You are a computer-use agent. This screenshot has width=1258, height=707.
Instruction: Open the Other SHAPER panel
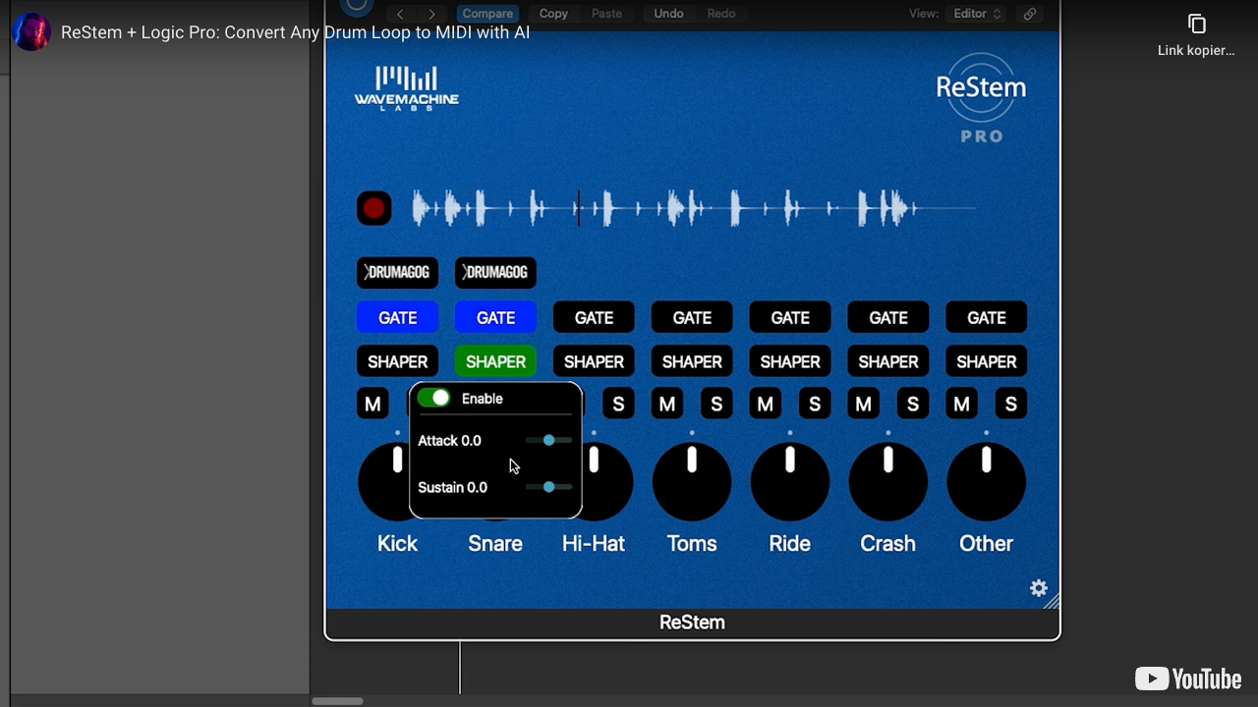pyautogui.click(x=987, y=361)
